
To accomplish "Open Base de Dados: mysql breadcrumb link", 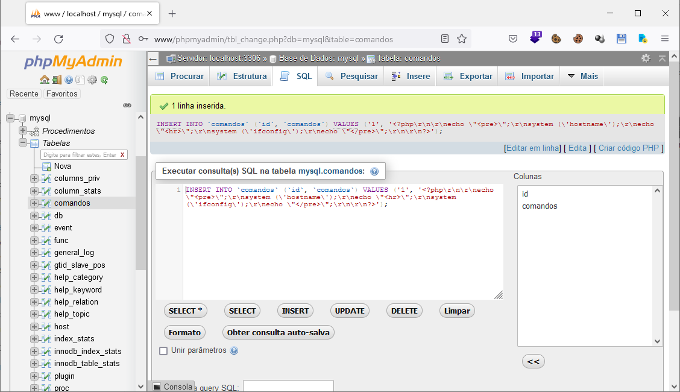I will (x=319, y=58).
